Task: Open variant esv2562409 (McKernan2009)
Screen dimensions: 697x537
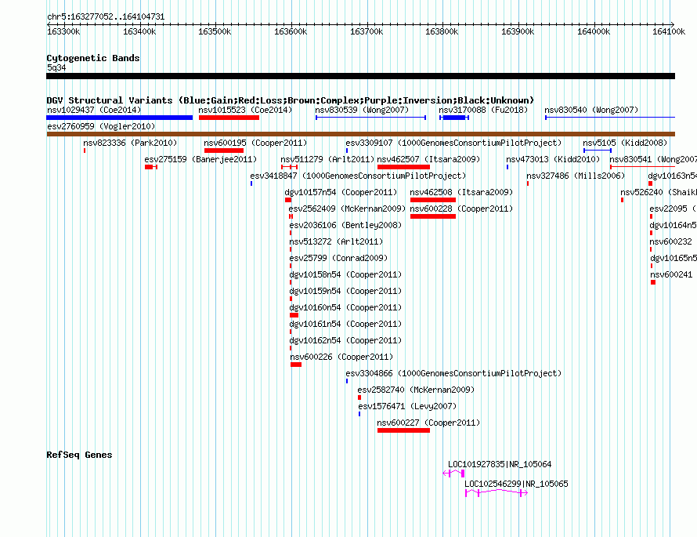Action: 347,209
